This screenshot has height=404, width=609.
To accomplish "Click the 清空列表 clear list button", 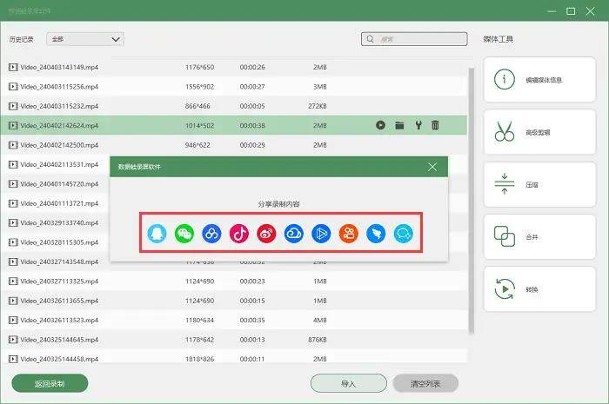I will [425, 383].
